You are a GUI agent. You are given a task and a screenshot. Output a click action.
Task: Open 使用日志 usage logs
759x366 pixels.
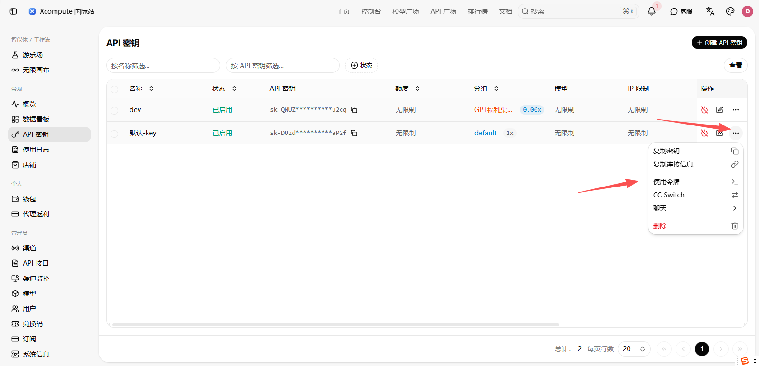(x=49, y=150)
